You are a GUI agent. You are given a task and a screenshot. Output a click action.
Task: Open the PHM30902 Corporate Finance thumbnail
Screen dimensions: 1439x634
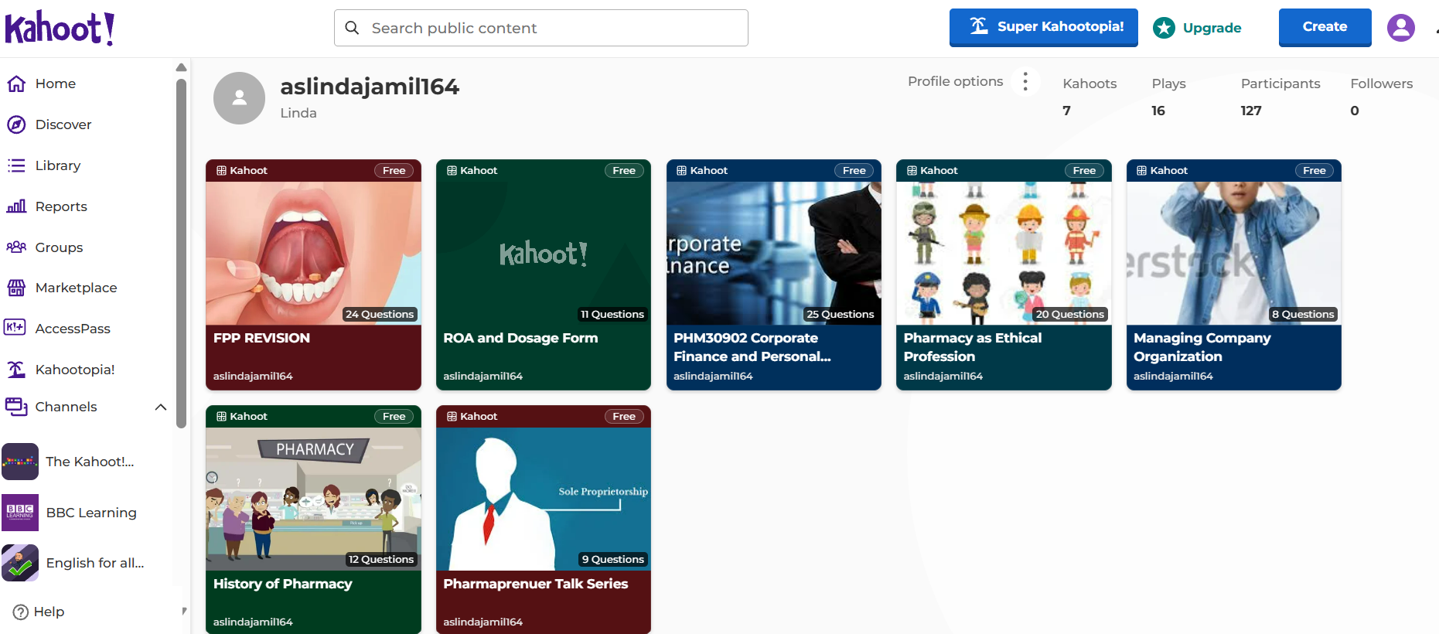click(774, 253)
